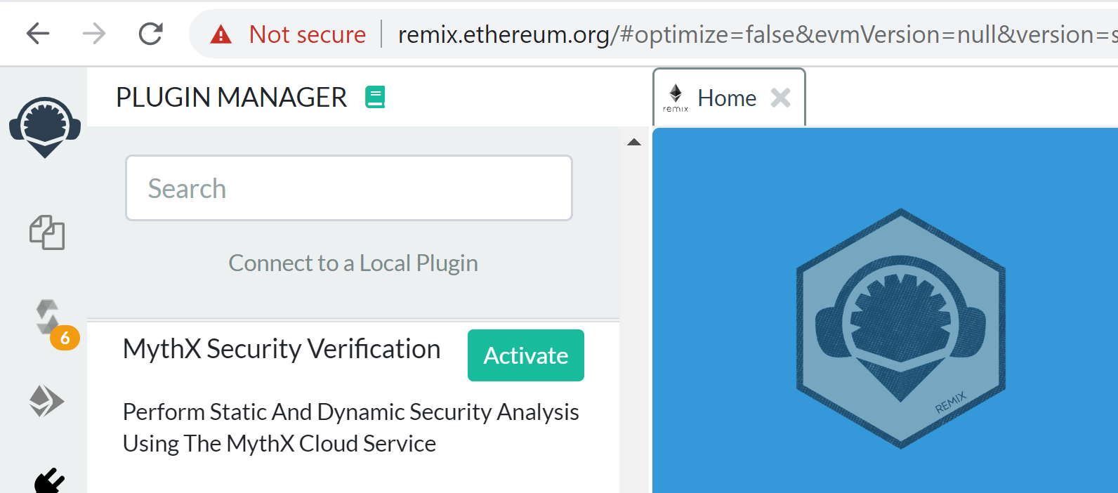Go forward with the browser forward arrow
This screenshot has height=493, width=1118.
click(94, 33)
